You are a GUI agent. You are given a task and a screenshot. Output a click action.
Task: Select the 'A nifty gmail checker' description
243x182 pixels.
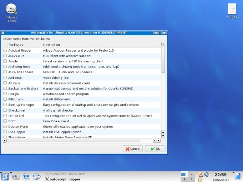pos(58,110)
